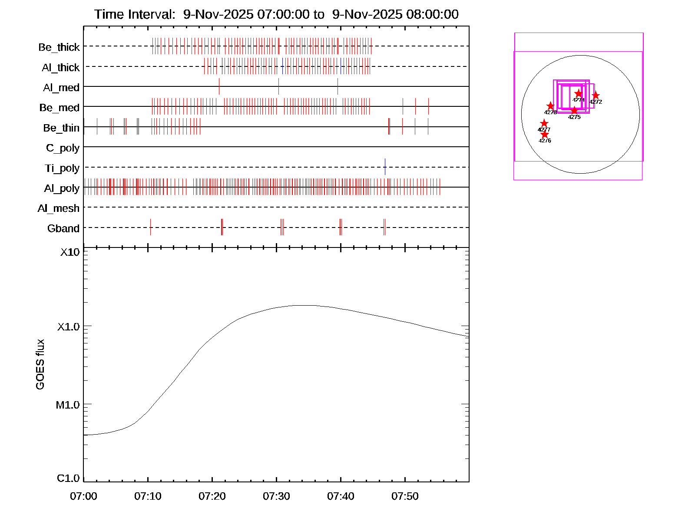Click the red star for region 4277
Image resolution: width=695 pixels, height=521 pixels.
click(x=544, y=123)
